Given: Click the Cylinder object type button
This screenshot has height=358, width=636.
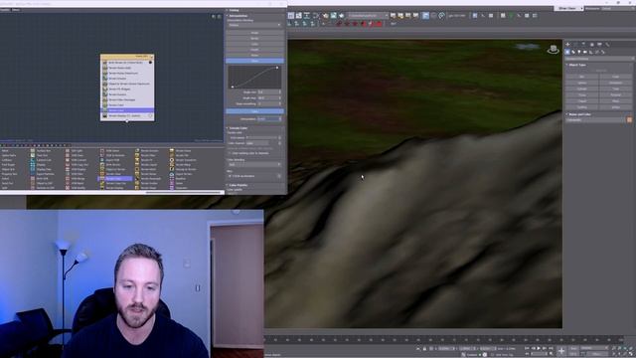Looking at the screenshot, I should 582,89.
